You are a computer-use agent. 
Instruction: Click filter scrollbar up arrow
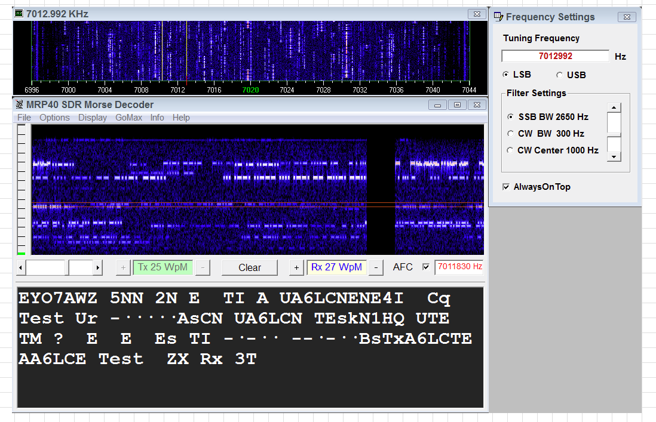click(614, 108)
